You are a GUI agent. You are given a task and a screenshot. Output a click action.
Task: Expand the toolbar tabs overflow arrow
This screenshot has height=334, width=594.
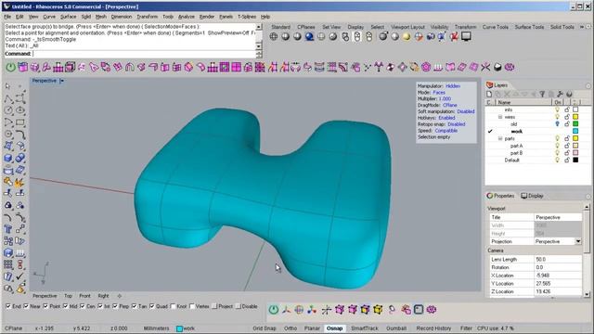click(582, 27)
